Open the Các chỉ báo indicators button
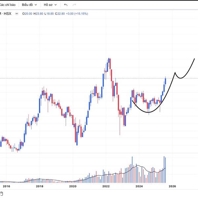Viewport: 198px width, 198px height. 8,5
